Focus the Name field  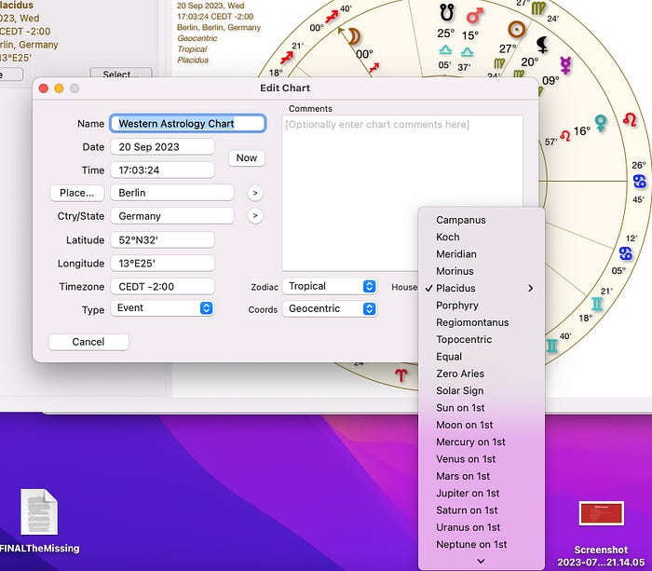point(188,124)
